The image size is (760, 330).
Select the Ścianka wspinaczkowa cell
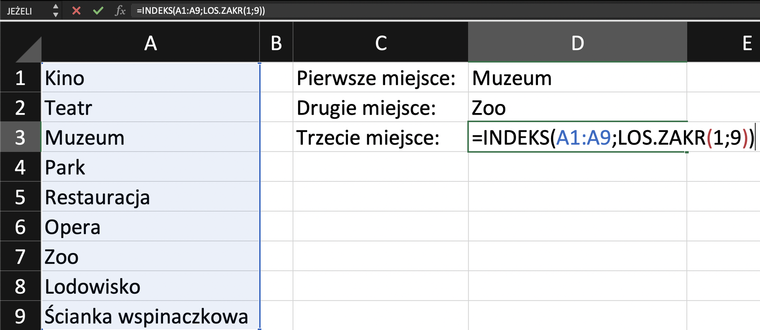pyautogui.click(x=150, y=315)
